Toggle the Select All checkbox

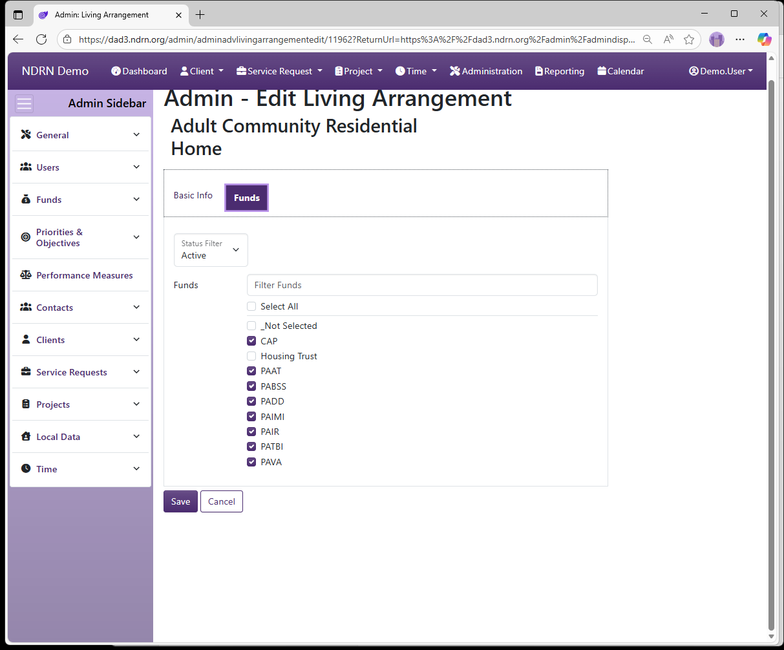tap(251, 306)
